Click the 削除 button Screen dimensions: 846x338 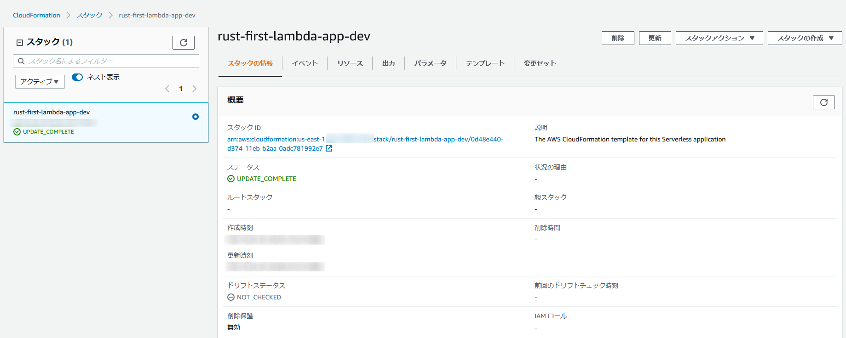tap(618, 38)
